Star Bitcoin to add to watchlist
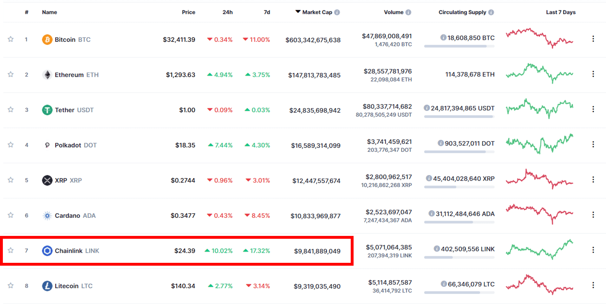 [x=10, y=39]
